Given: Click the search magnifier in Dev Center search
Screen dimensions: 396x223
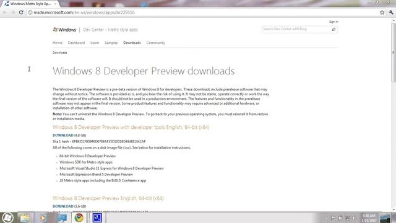Looking at the screenshot, I should click(x=334, y=30).
